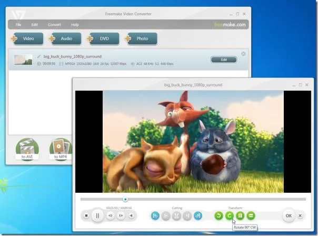Pause the playing video
318x236 pixels.
(97, 215)
